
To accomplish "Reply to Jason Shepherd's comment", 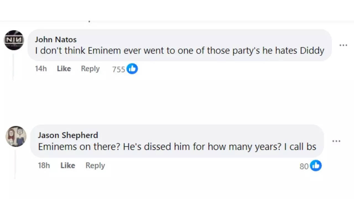I will [x=95, y=166].
